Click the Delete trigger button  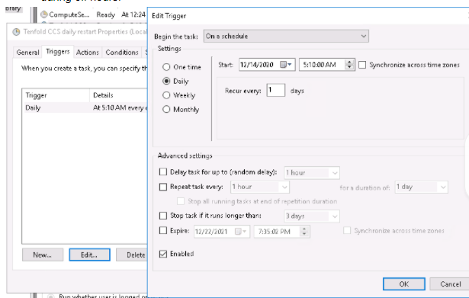pos(132,255)
